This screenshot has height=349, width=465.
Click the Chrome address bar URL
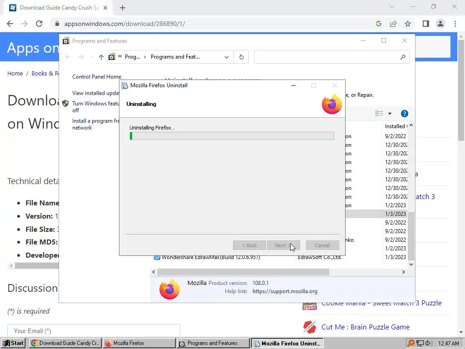tap(124, 24)
